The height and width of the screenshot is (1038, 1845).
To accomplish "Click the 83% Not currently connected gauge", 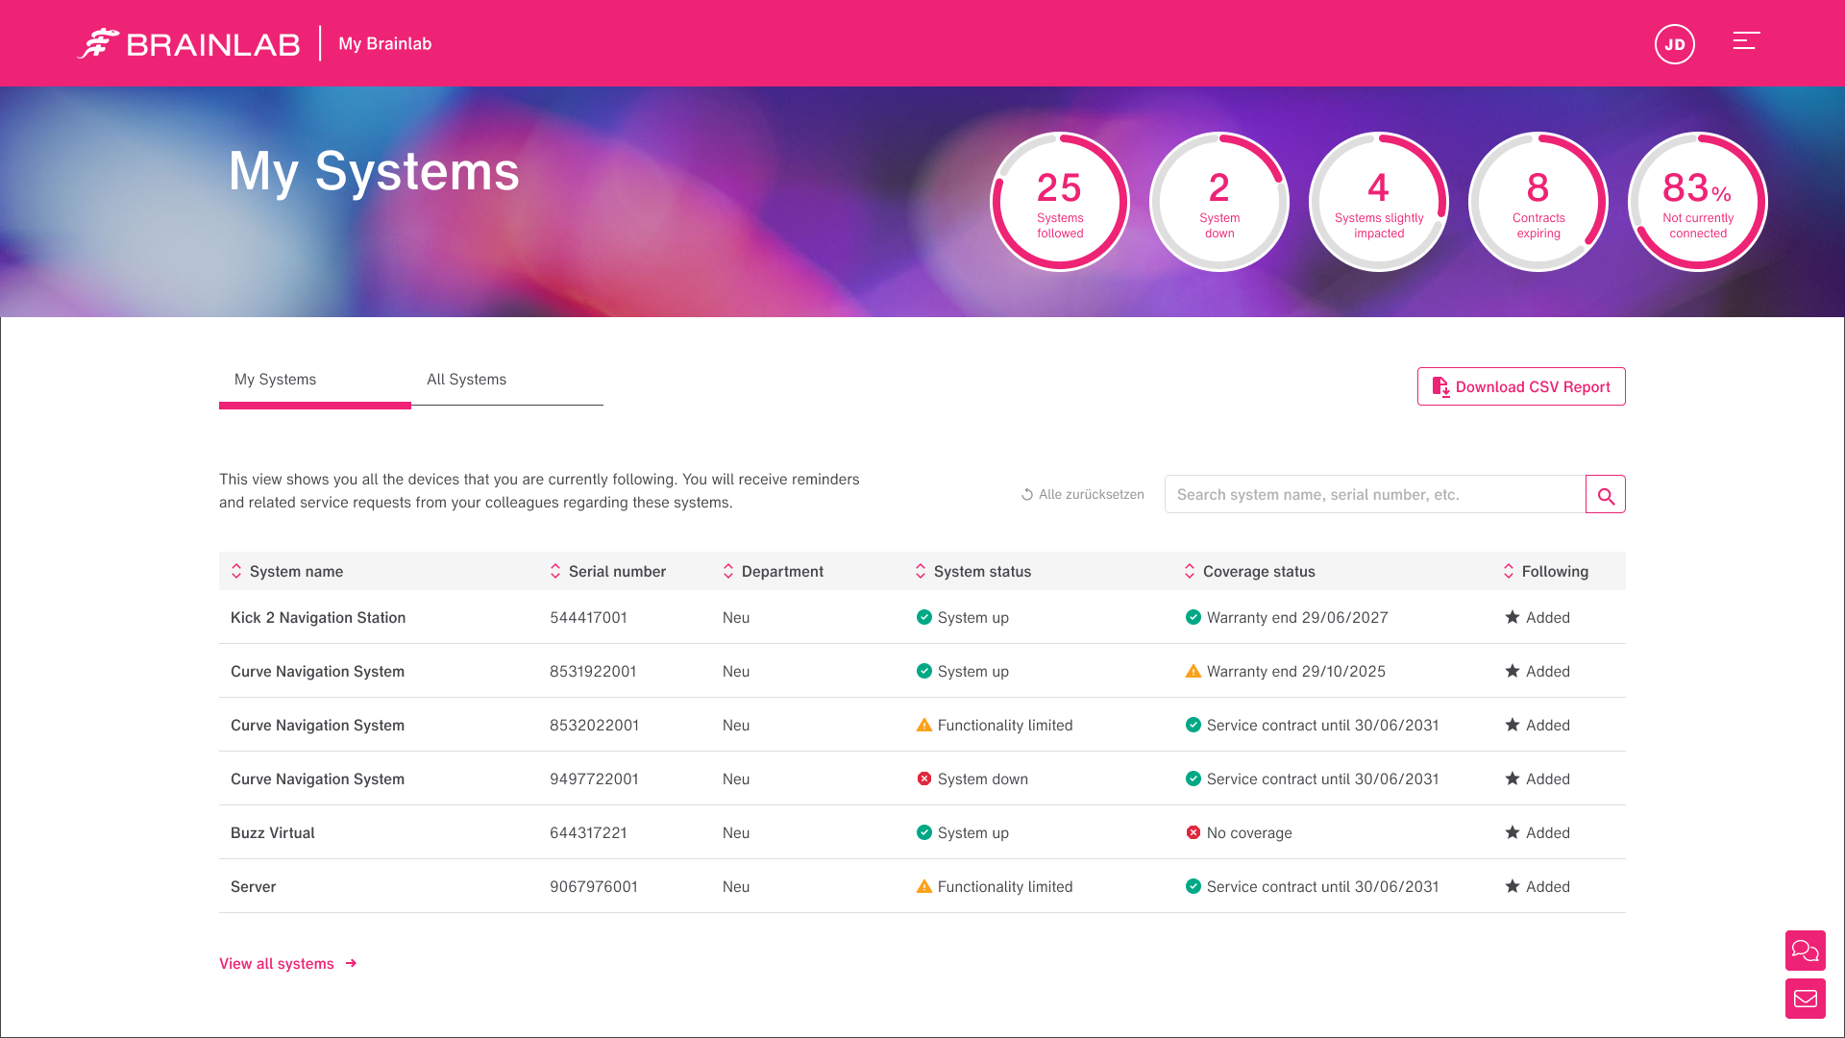I will tap(1698, 202).
